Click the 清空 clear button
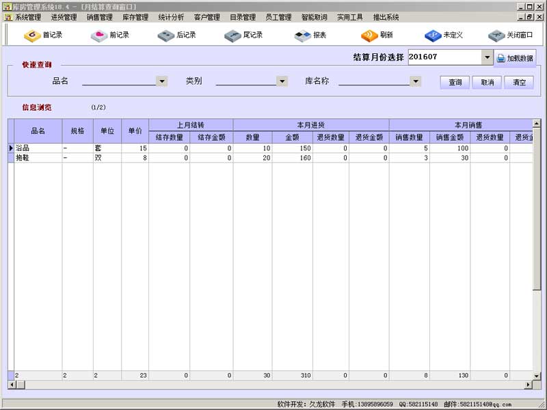Screen dimensions: 547x410 pyautogui.click(x=520, y=81)
